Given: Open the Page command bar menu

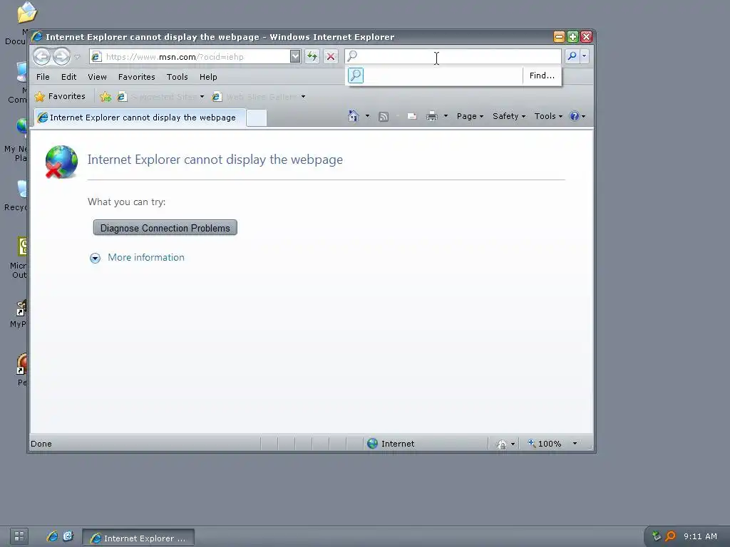Looking at the screenshot, I should coord(470,116).
